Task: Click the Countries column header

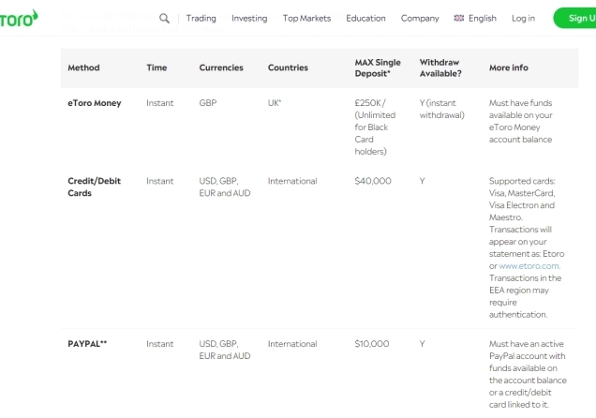Action: point(288,67)
